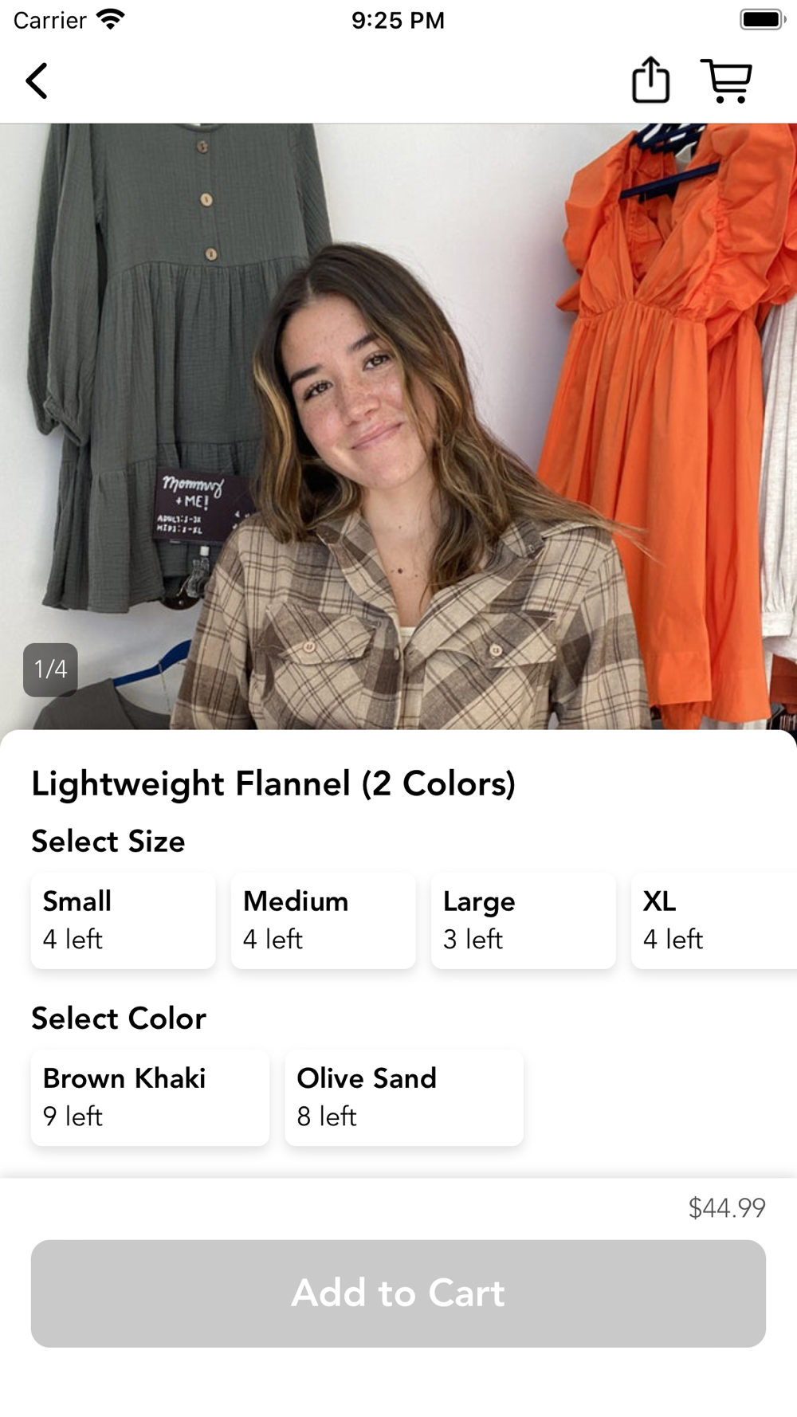The image size is (797, 1417).
Task: Tap the Lightweight Flannel product title
Action: click(x=273, y=784)
